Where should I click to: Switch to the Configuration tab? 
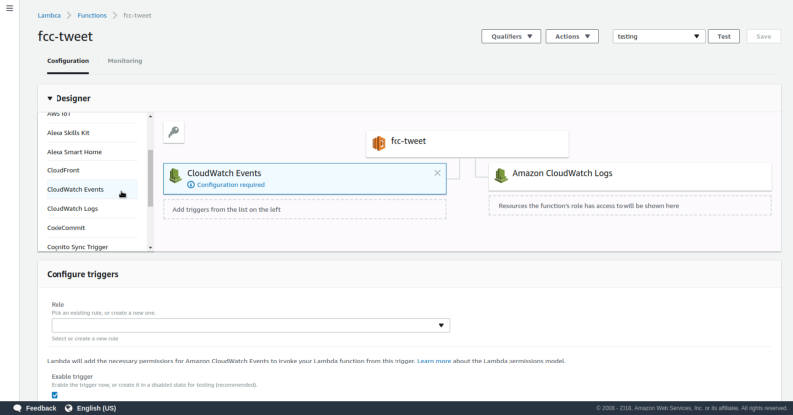(67, 61)
